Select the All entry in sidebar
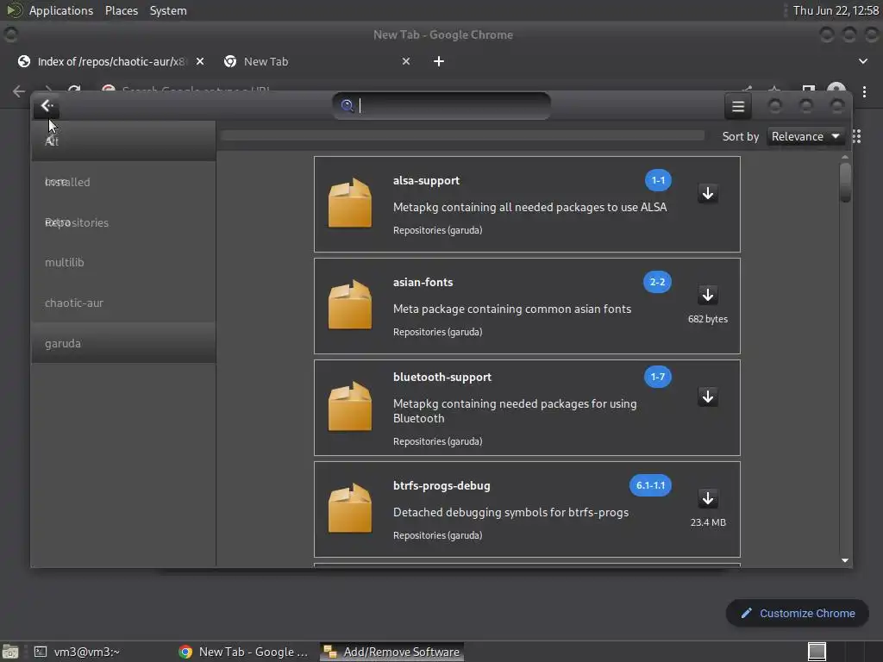This screenshot has height=662, width=883. [123, 141]
